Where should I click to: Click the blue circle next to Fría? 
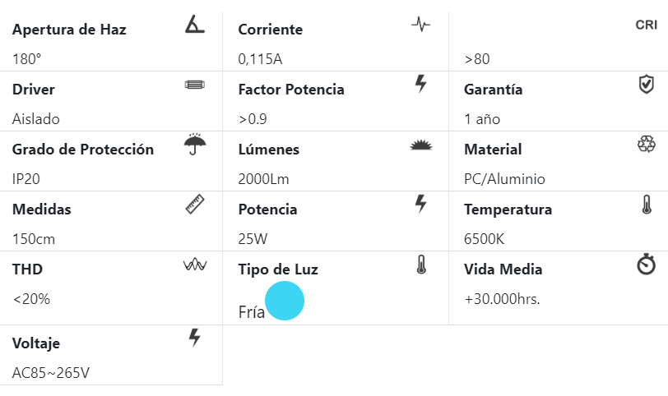coord(284,301)
